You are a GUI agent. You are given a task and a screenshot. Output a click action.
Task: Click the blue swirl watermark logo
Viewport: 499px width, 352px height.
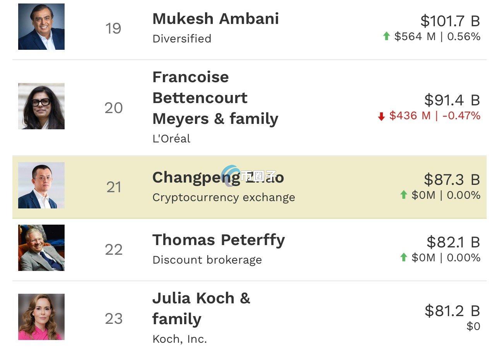coord(231,176)
